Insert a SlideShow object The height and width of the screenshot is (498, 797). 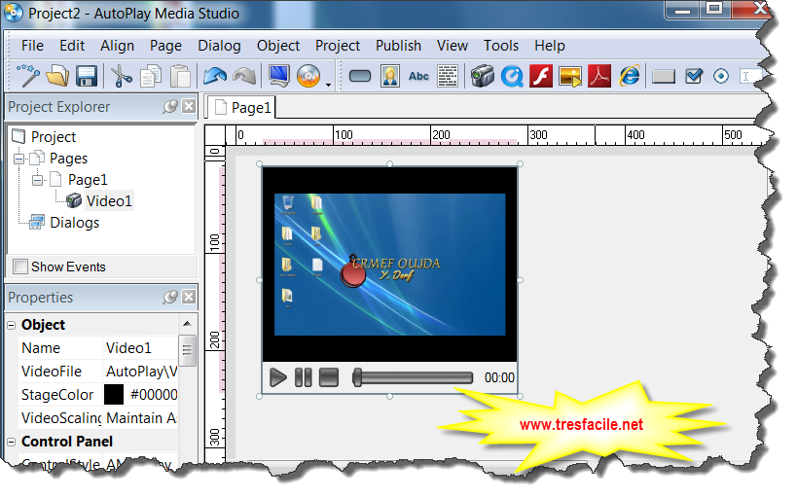570,76
